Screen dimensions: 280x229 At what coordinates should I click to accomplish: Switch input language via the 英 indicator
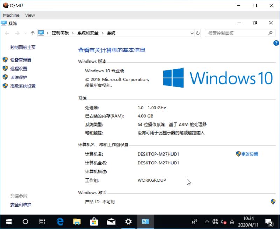coord(232,221)
